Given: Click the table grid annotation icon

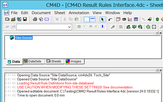Looking at the screenshot, I should point(136,19).
